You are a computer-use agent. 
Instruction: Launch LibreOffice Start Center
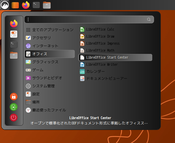pos(115,57)
